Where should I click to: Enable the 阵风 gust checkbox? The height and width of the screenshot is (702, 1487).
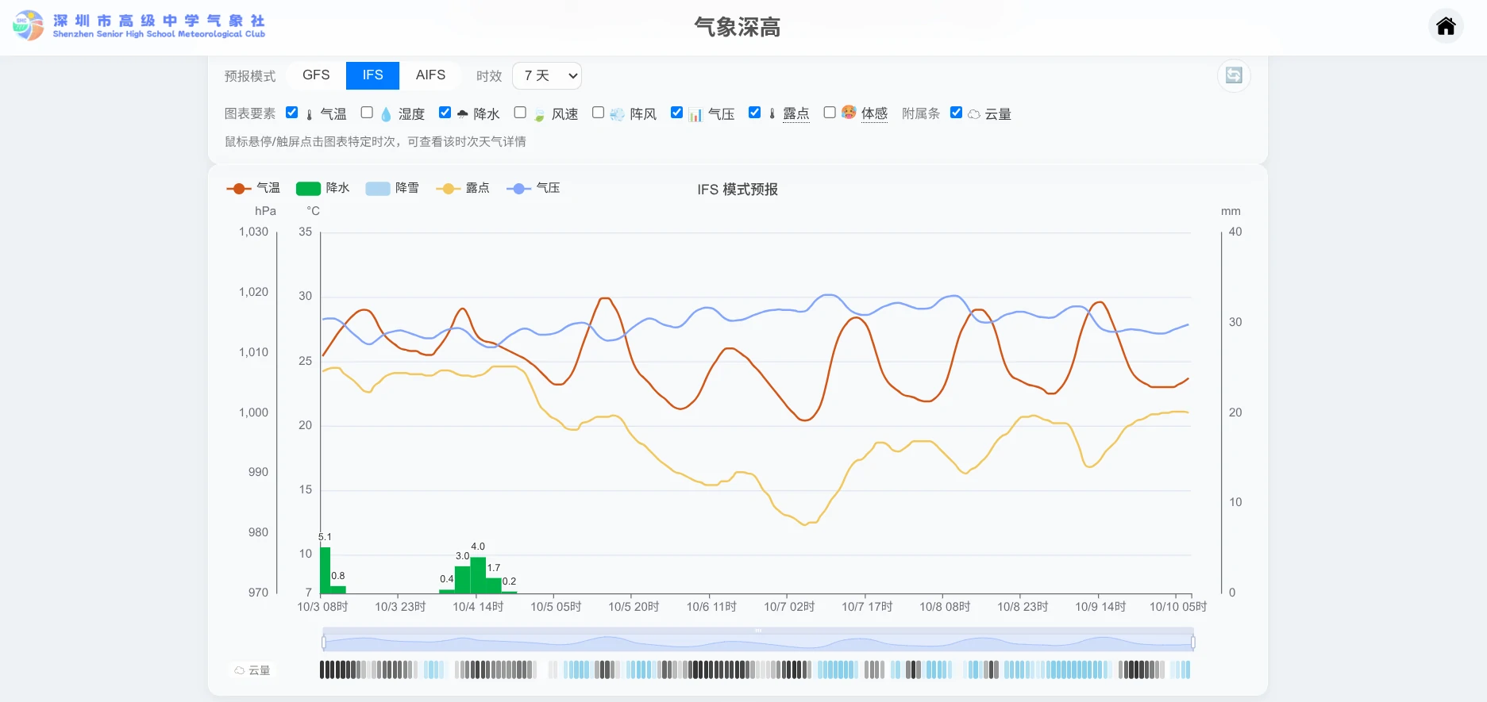point(598,113)
